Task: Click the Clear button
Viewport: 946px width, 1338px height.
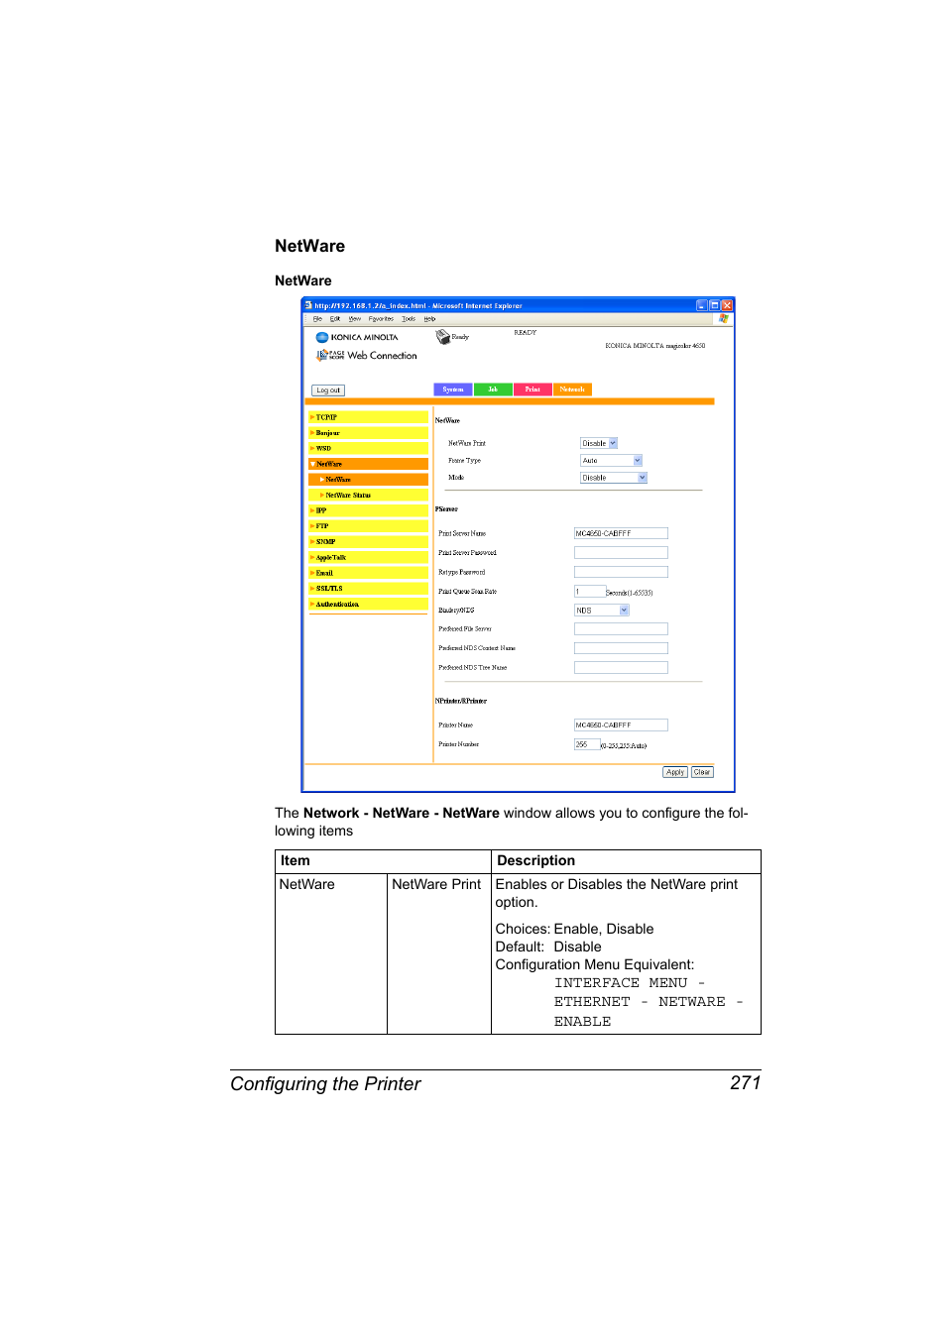Action: click(x=702, y=772)
